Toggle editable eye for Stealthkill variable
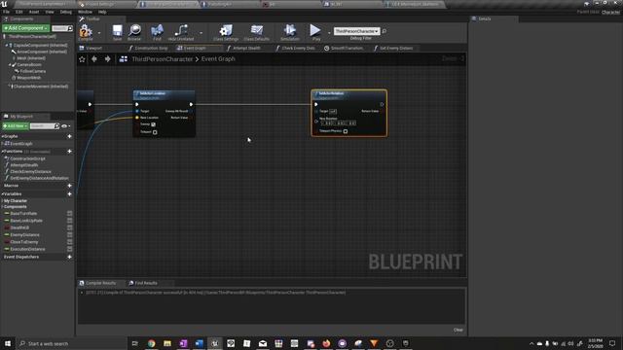 click(x=69, y=227)
